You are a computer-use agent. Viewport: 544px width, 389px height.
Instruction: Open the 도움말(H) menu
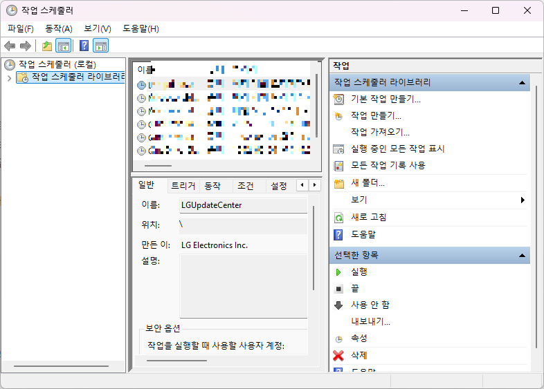[140, 29]
